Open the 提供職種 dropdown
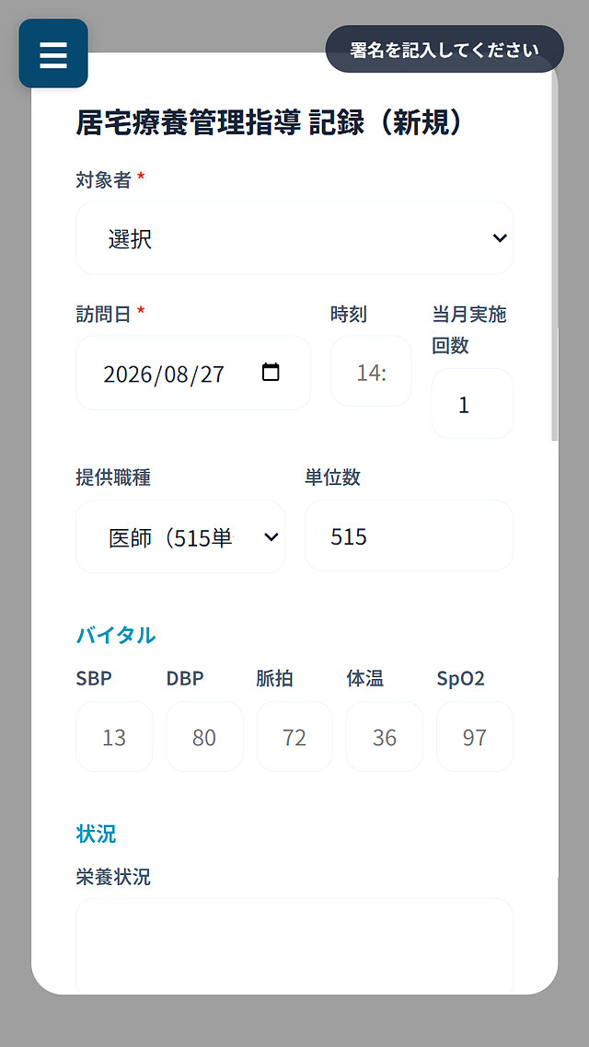Screen dimensions: 589x1047 tap(180, 537)
